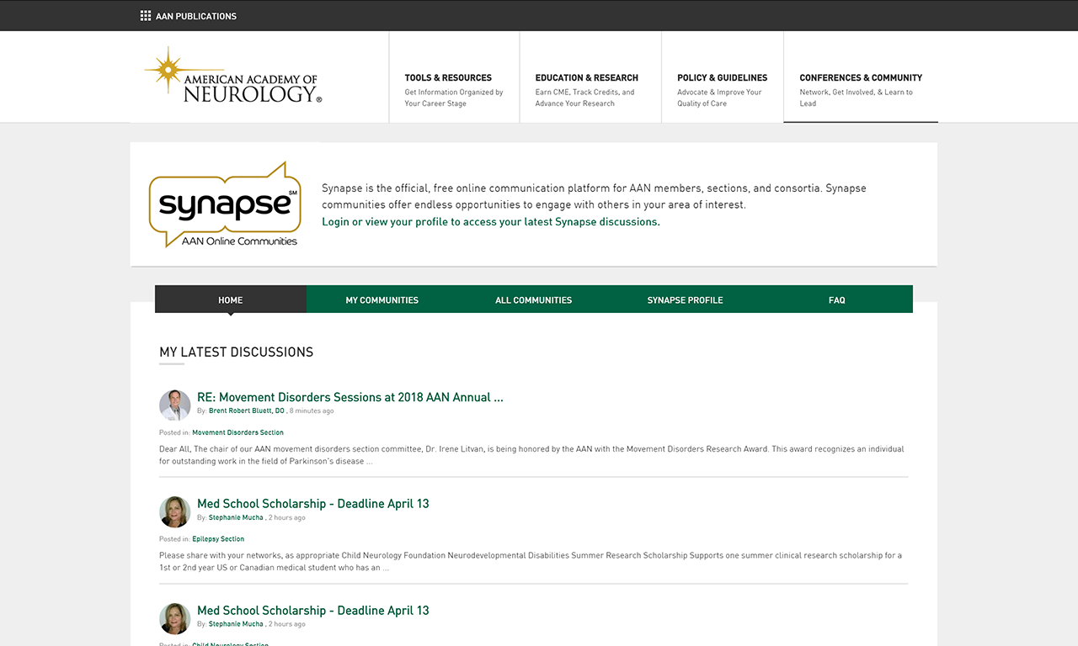Click the Synapse AAN Online Communities logo

pos(225,204)
